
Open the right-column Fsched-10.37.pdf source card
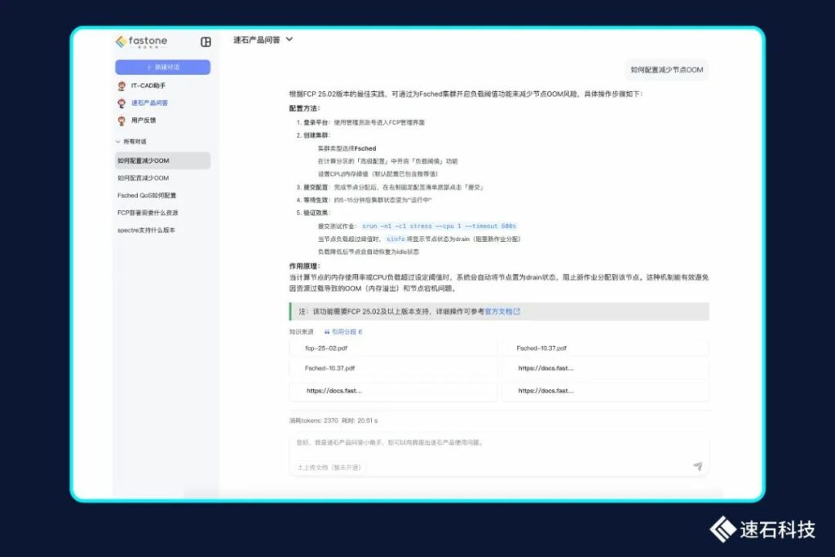click(604, 348)
